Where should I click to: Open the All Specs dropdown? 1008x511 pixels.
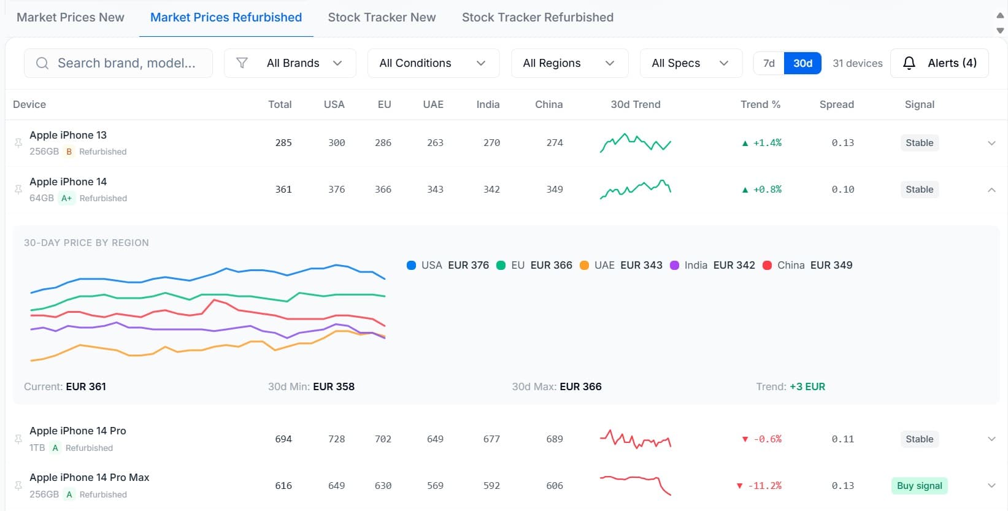pos(691,63)
